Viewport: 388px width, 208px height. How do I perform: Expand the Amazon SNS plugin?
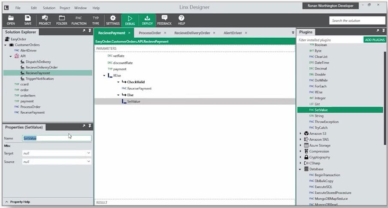pyautogui.click(x=300, y=139)
